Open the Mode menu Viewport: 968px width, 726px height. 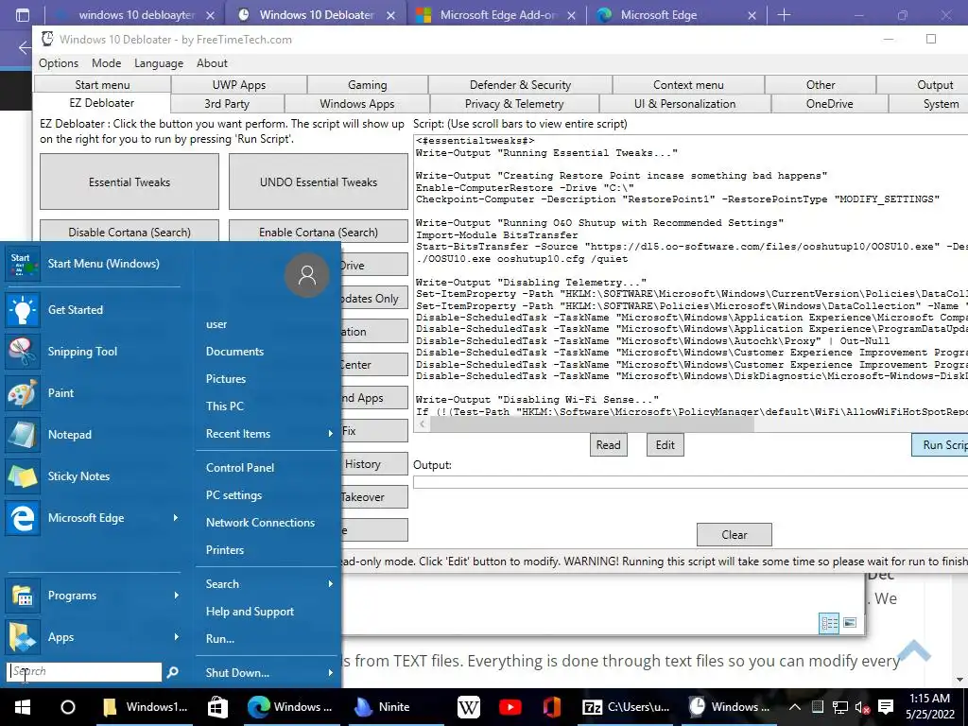106,63
